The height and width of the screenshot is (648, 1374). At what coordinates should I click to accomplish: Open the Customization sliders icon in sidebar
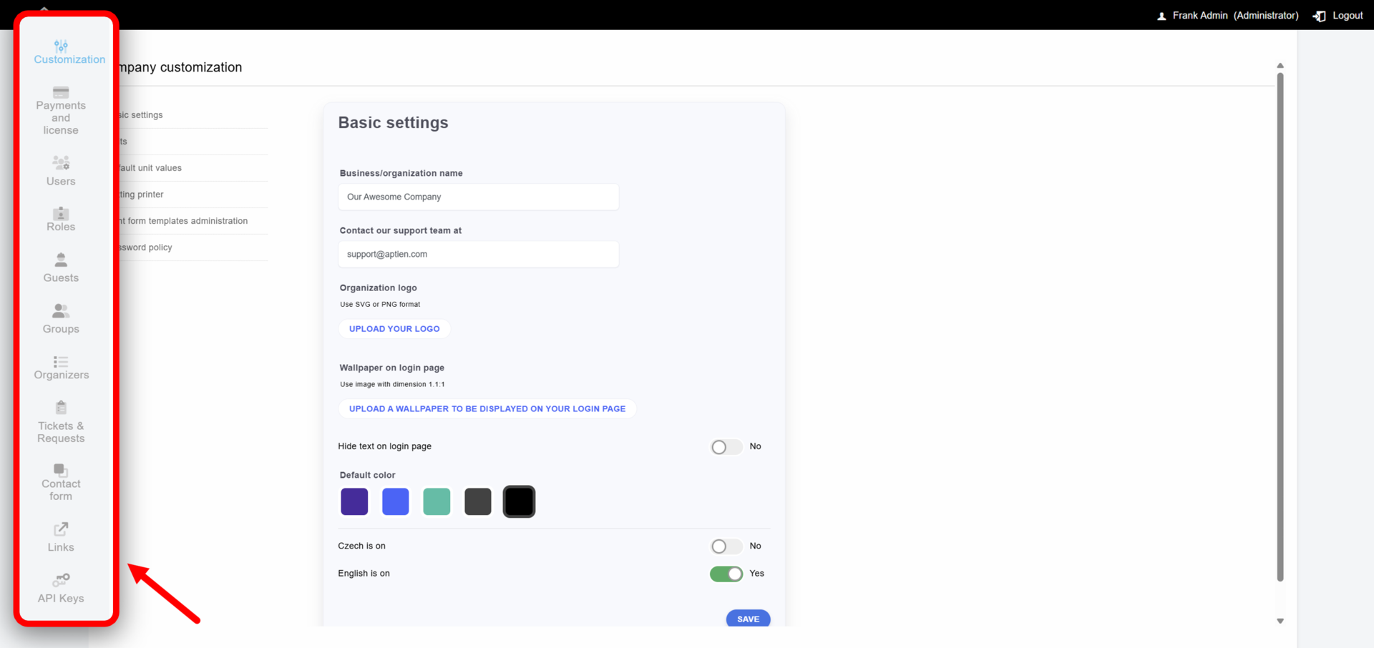tap(61, 46)
